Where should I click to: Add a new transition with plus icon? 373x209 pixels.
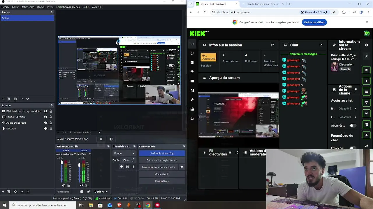(122, 167)
